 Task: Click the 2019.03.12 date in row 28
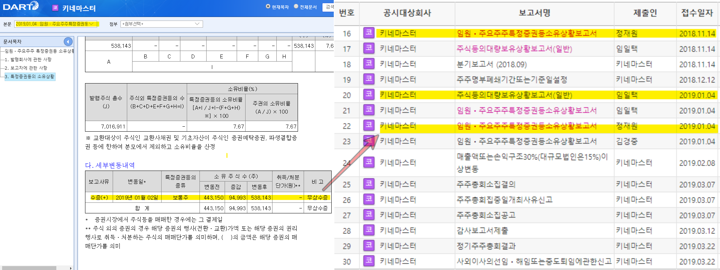pos(697,230)
